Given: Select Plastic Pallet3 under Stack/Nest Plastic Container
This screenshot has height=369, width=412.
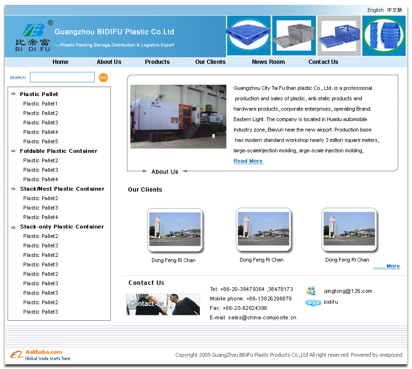Looking at the screenshot, I should [40, 208].
